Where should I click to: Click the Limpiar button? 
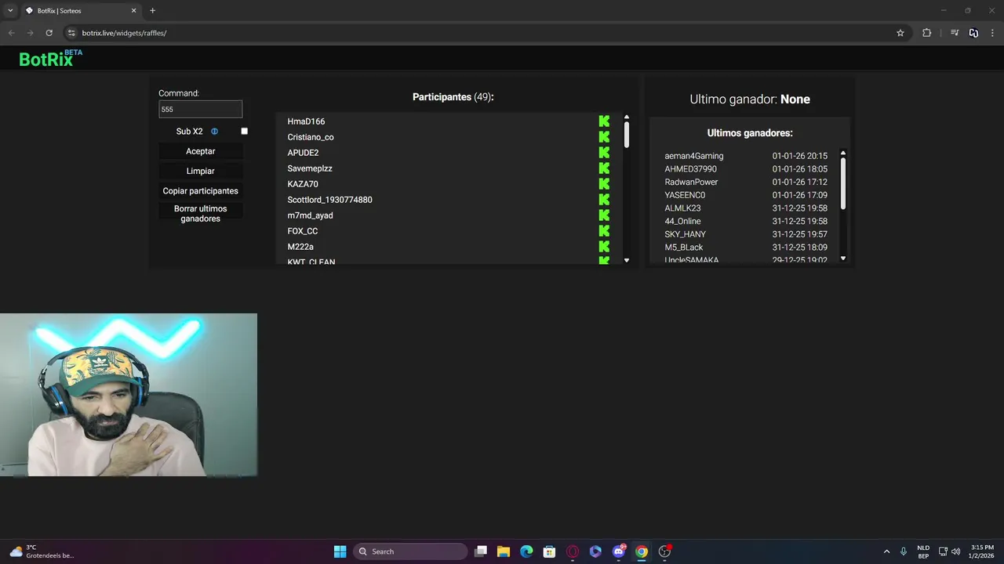coord(200,171)
